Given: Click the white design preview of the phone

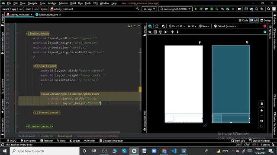Looking at the screenshot, I should (184, 84).
